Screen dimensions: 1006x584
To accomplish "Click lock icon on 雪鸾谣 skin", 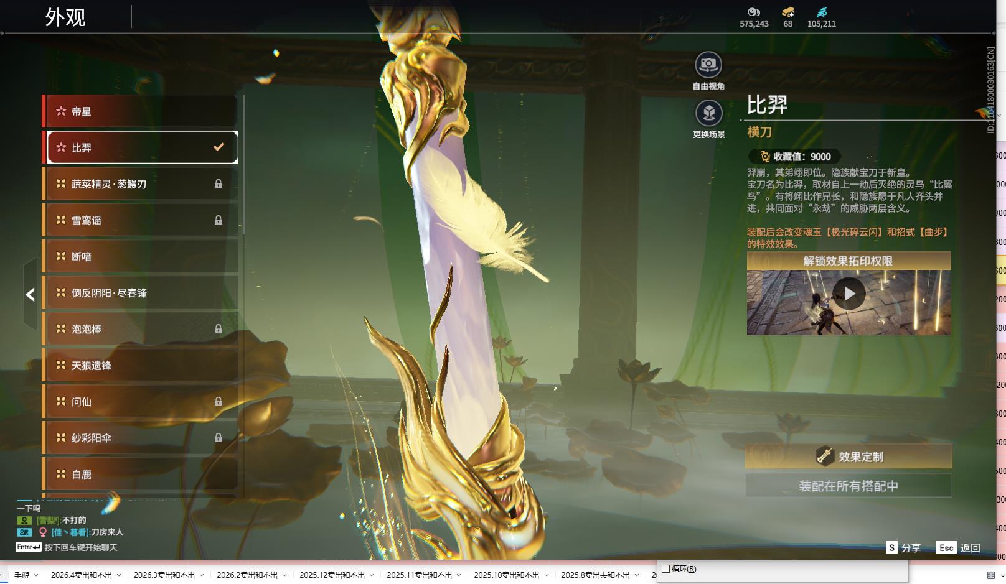I will pyautogui.click(x=219, y=220).
